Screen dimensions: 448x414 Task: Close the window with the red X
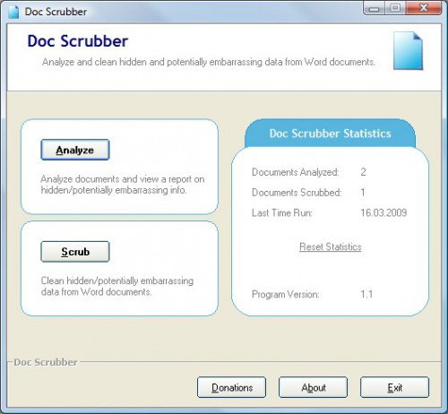[x=424, y=8]
